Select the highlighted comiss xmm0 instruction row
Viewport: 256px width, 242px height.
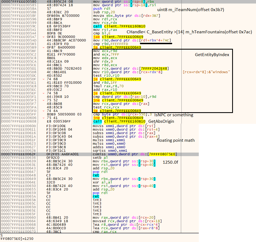[135, 154]
